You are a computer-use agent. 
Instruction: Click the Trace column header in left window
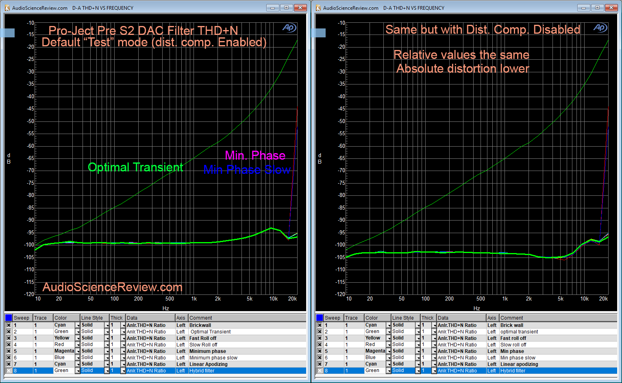tap(43, 318)
